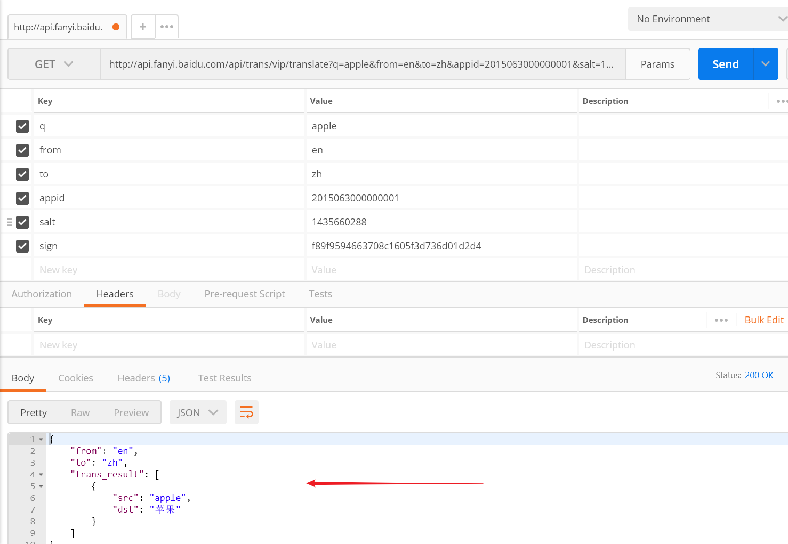Switch response view to Raw
The image size is (788, 544).
(x=81, y=413)
